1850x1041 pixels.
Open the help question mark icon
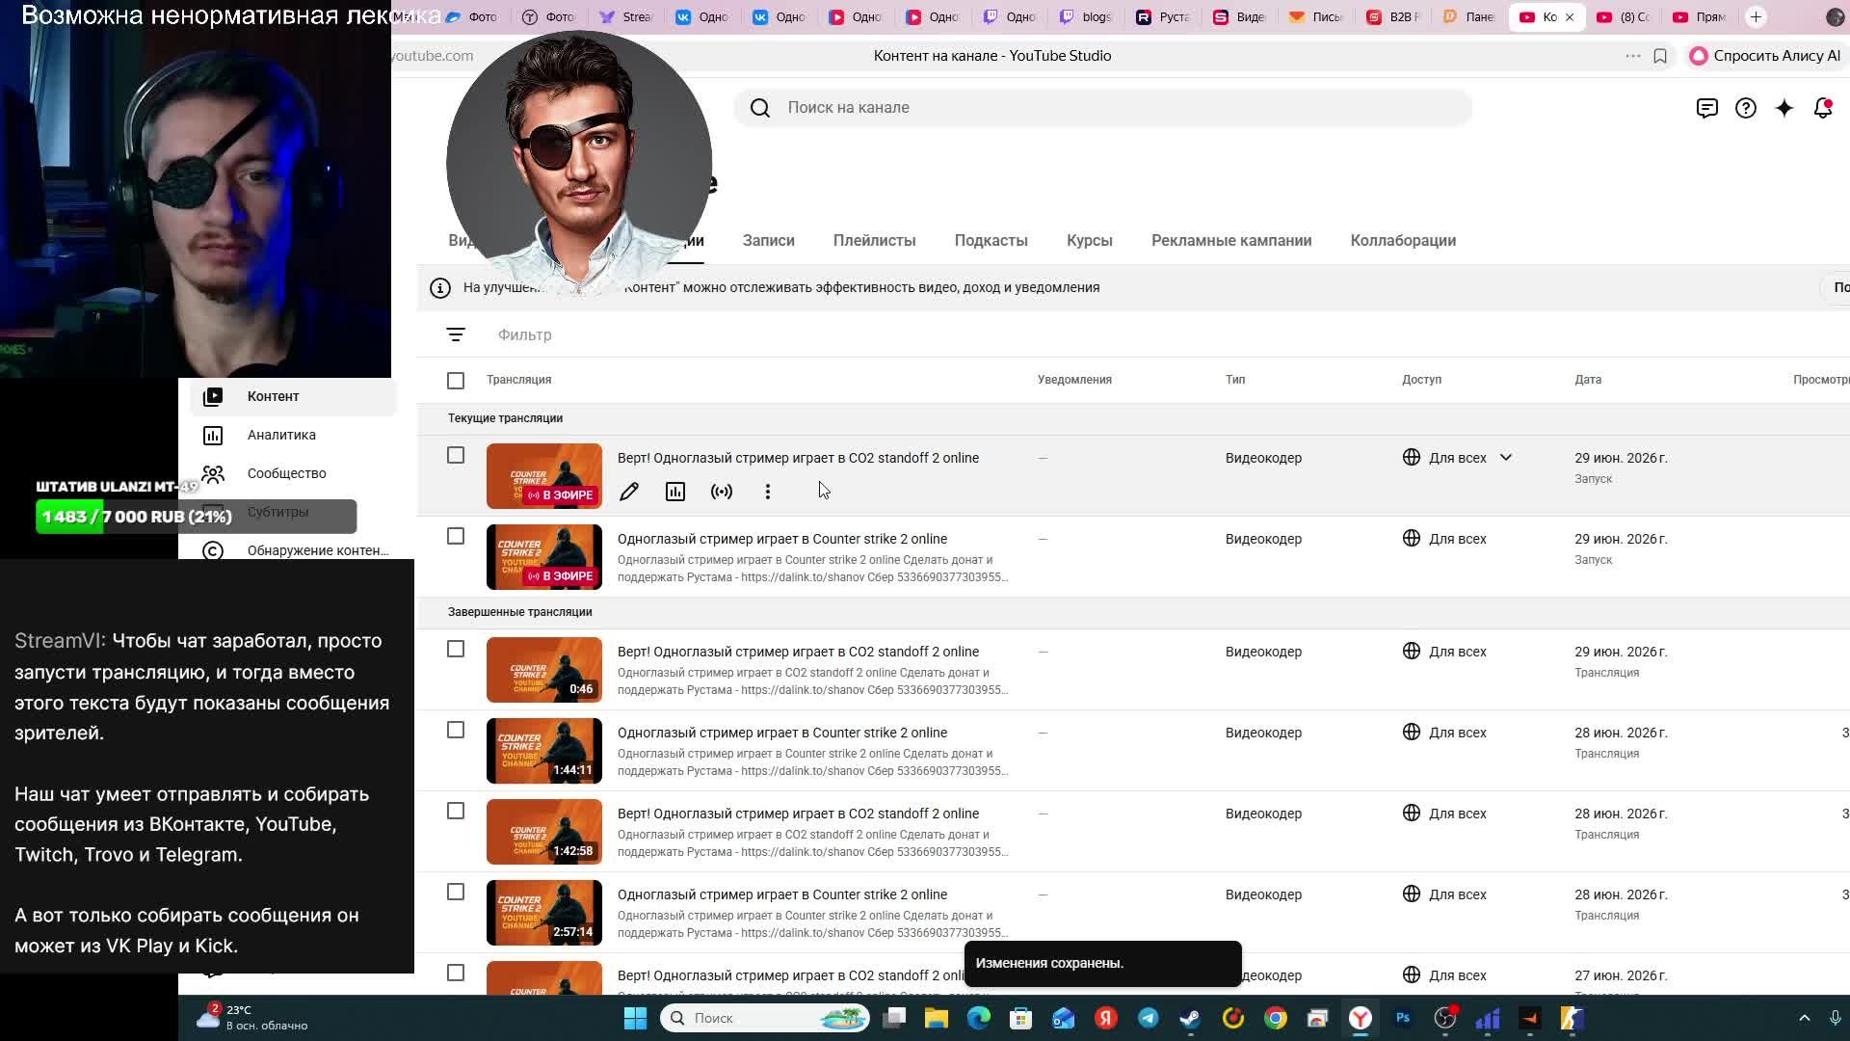tap(1746, 108)
